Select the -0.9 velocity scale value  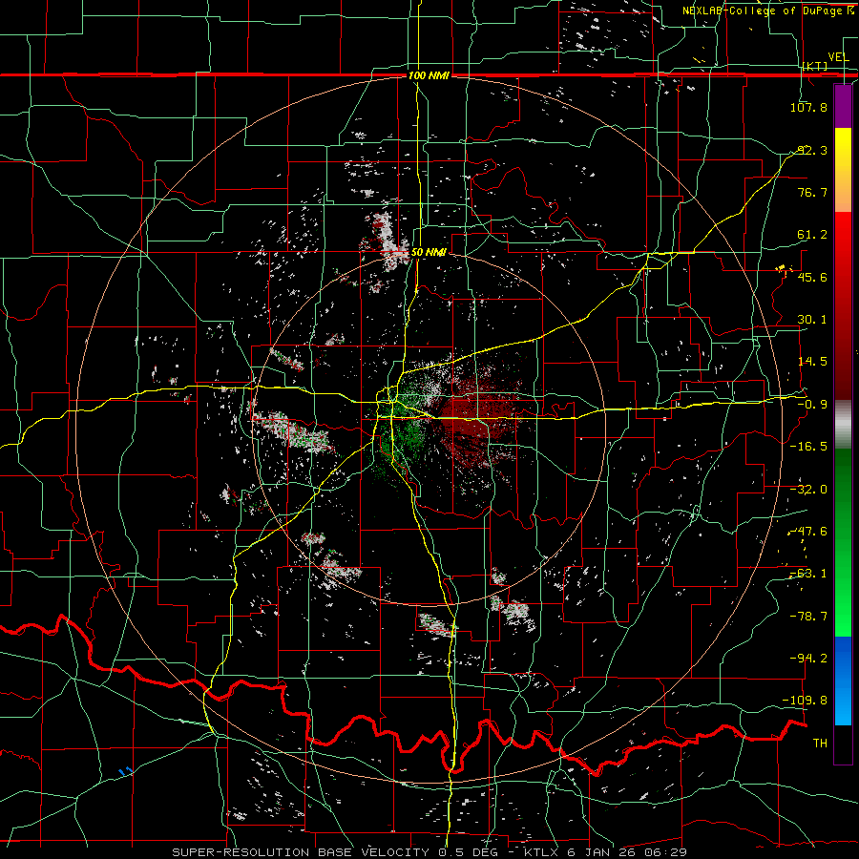[812, 405]
